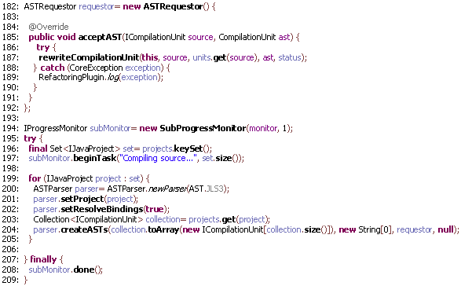Click RefactoringPlugin on line 189
The image size is (461, 286).
(71, 77)
